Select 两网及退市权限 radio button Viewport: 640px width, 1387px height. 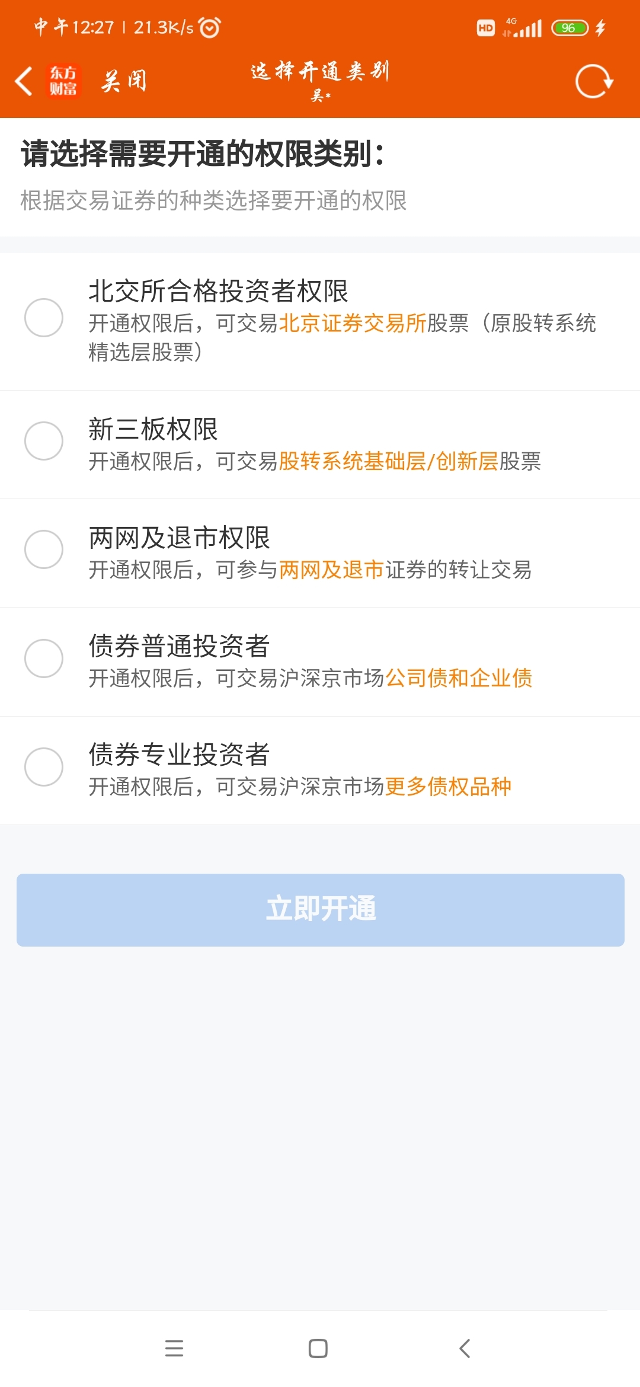[x=44, y=549]
